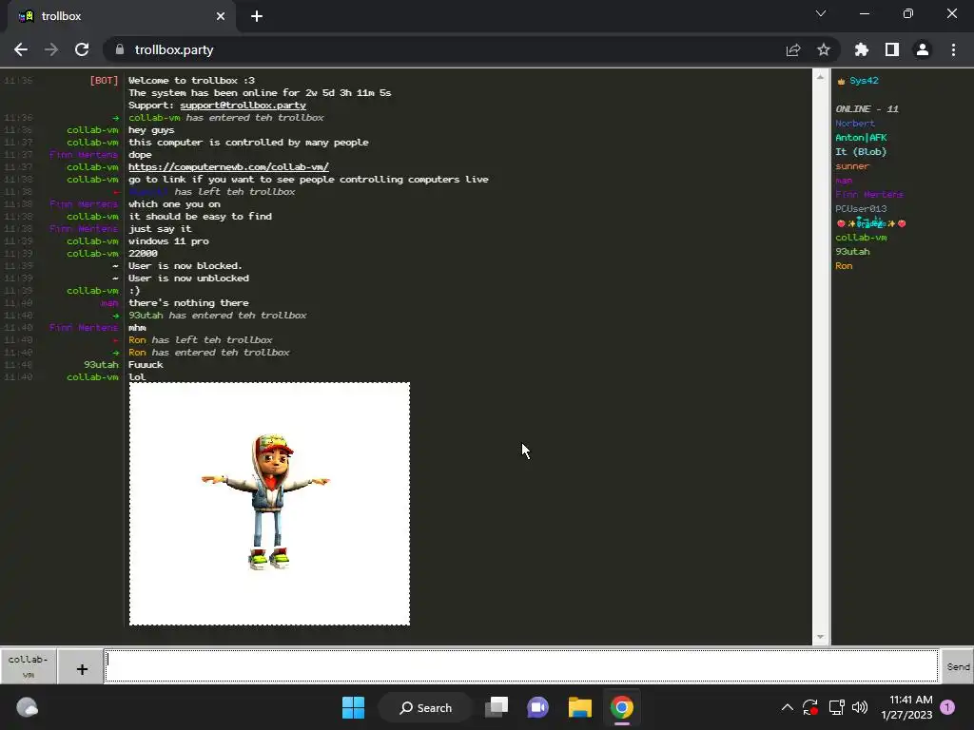Send the chat message
The height and width of the screenshot is (730, 974).
point(957,666)
